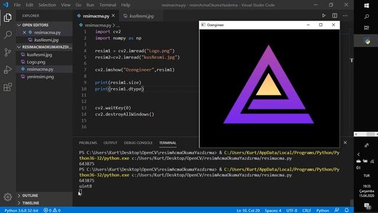Open Task View on taskbar

(x=366, y=28)
